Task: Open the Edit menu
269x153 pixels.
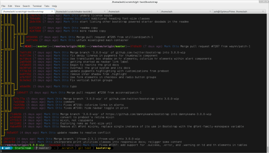Action: pos(10,6)
